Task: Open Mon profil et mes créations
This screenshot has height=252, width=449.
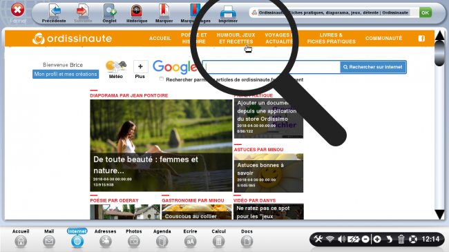Action: 66,74
